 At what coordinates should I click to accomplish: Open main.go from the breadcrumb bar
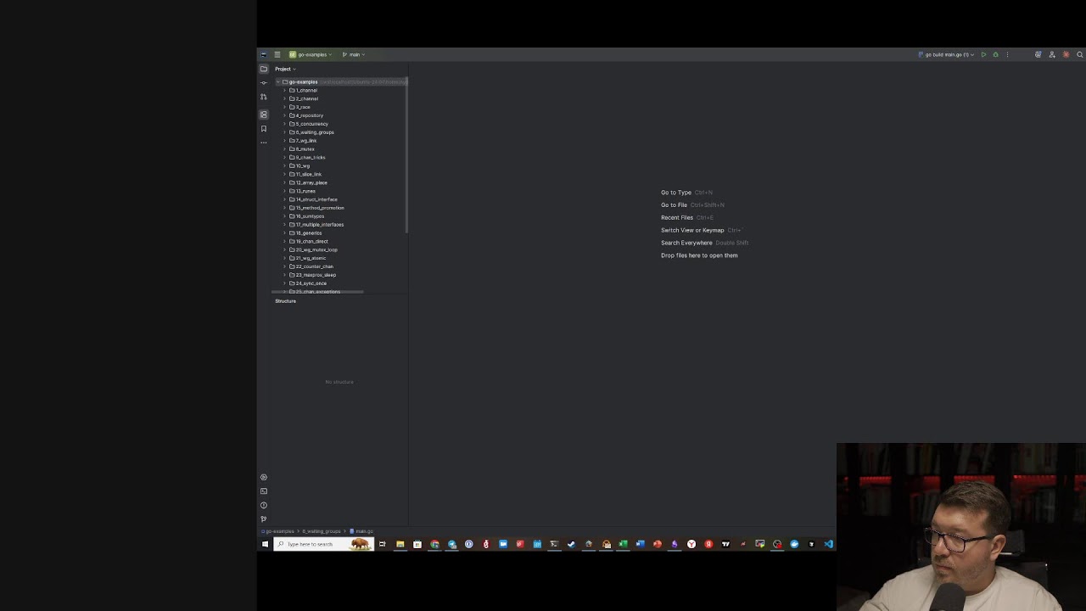[x=363, y=530]
